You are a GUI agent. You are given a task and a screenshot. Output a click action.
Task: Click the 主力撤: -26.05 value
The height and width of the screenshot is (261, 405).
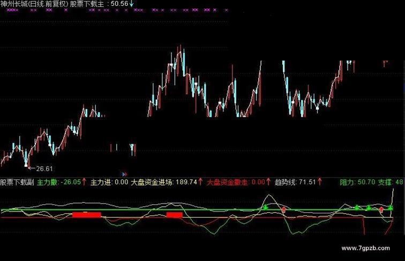(59, 182)
